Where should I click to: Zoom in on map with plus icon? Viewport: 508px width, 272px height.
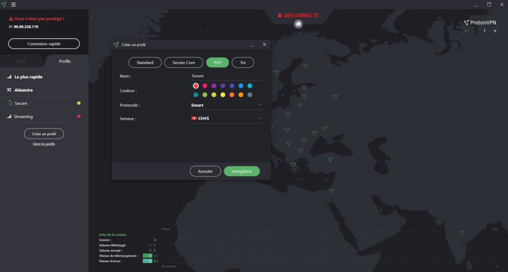pyautogui.click(x=495, y=31)
